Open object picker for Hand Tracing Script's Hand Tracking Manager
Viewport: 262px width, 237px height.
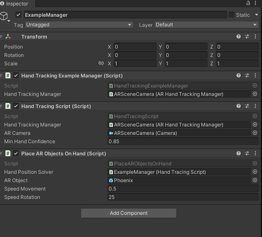tap(254, 124)
